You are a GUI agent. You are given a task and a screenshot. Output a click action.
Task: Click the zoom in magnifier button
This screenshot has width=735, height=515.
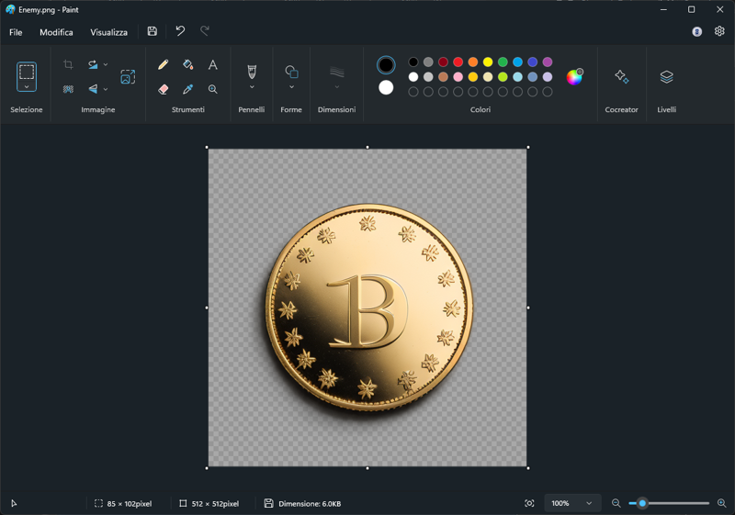722,503
